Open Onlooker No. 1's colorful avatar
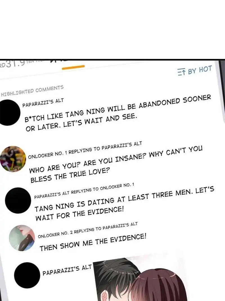 13,159
